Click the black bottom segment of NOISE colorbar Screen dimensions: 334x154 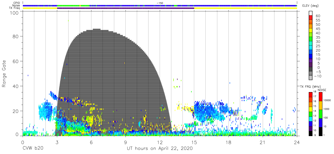click(x=320, y=131)
